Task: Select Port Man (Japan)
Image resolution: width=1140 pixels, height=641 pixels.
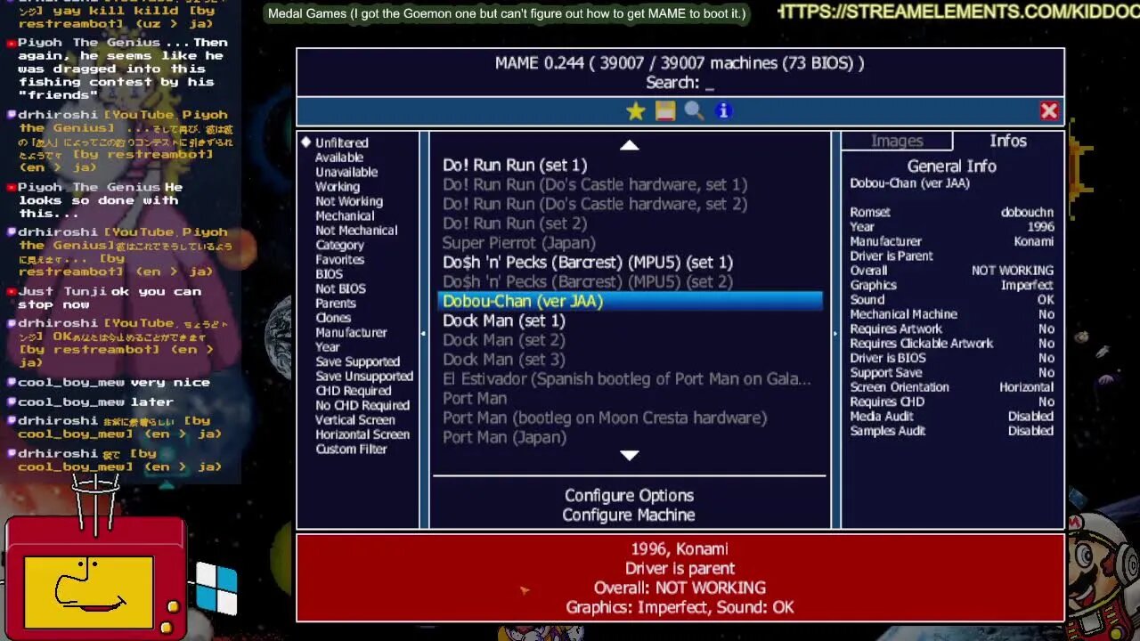Action: click(x=630, y=437)
